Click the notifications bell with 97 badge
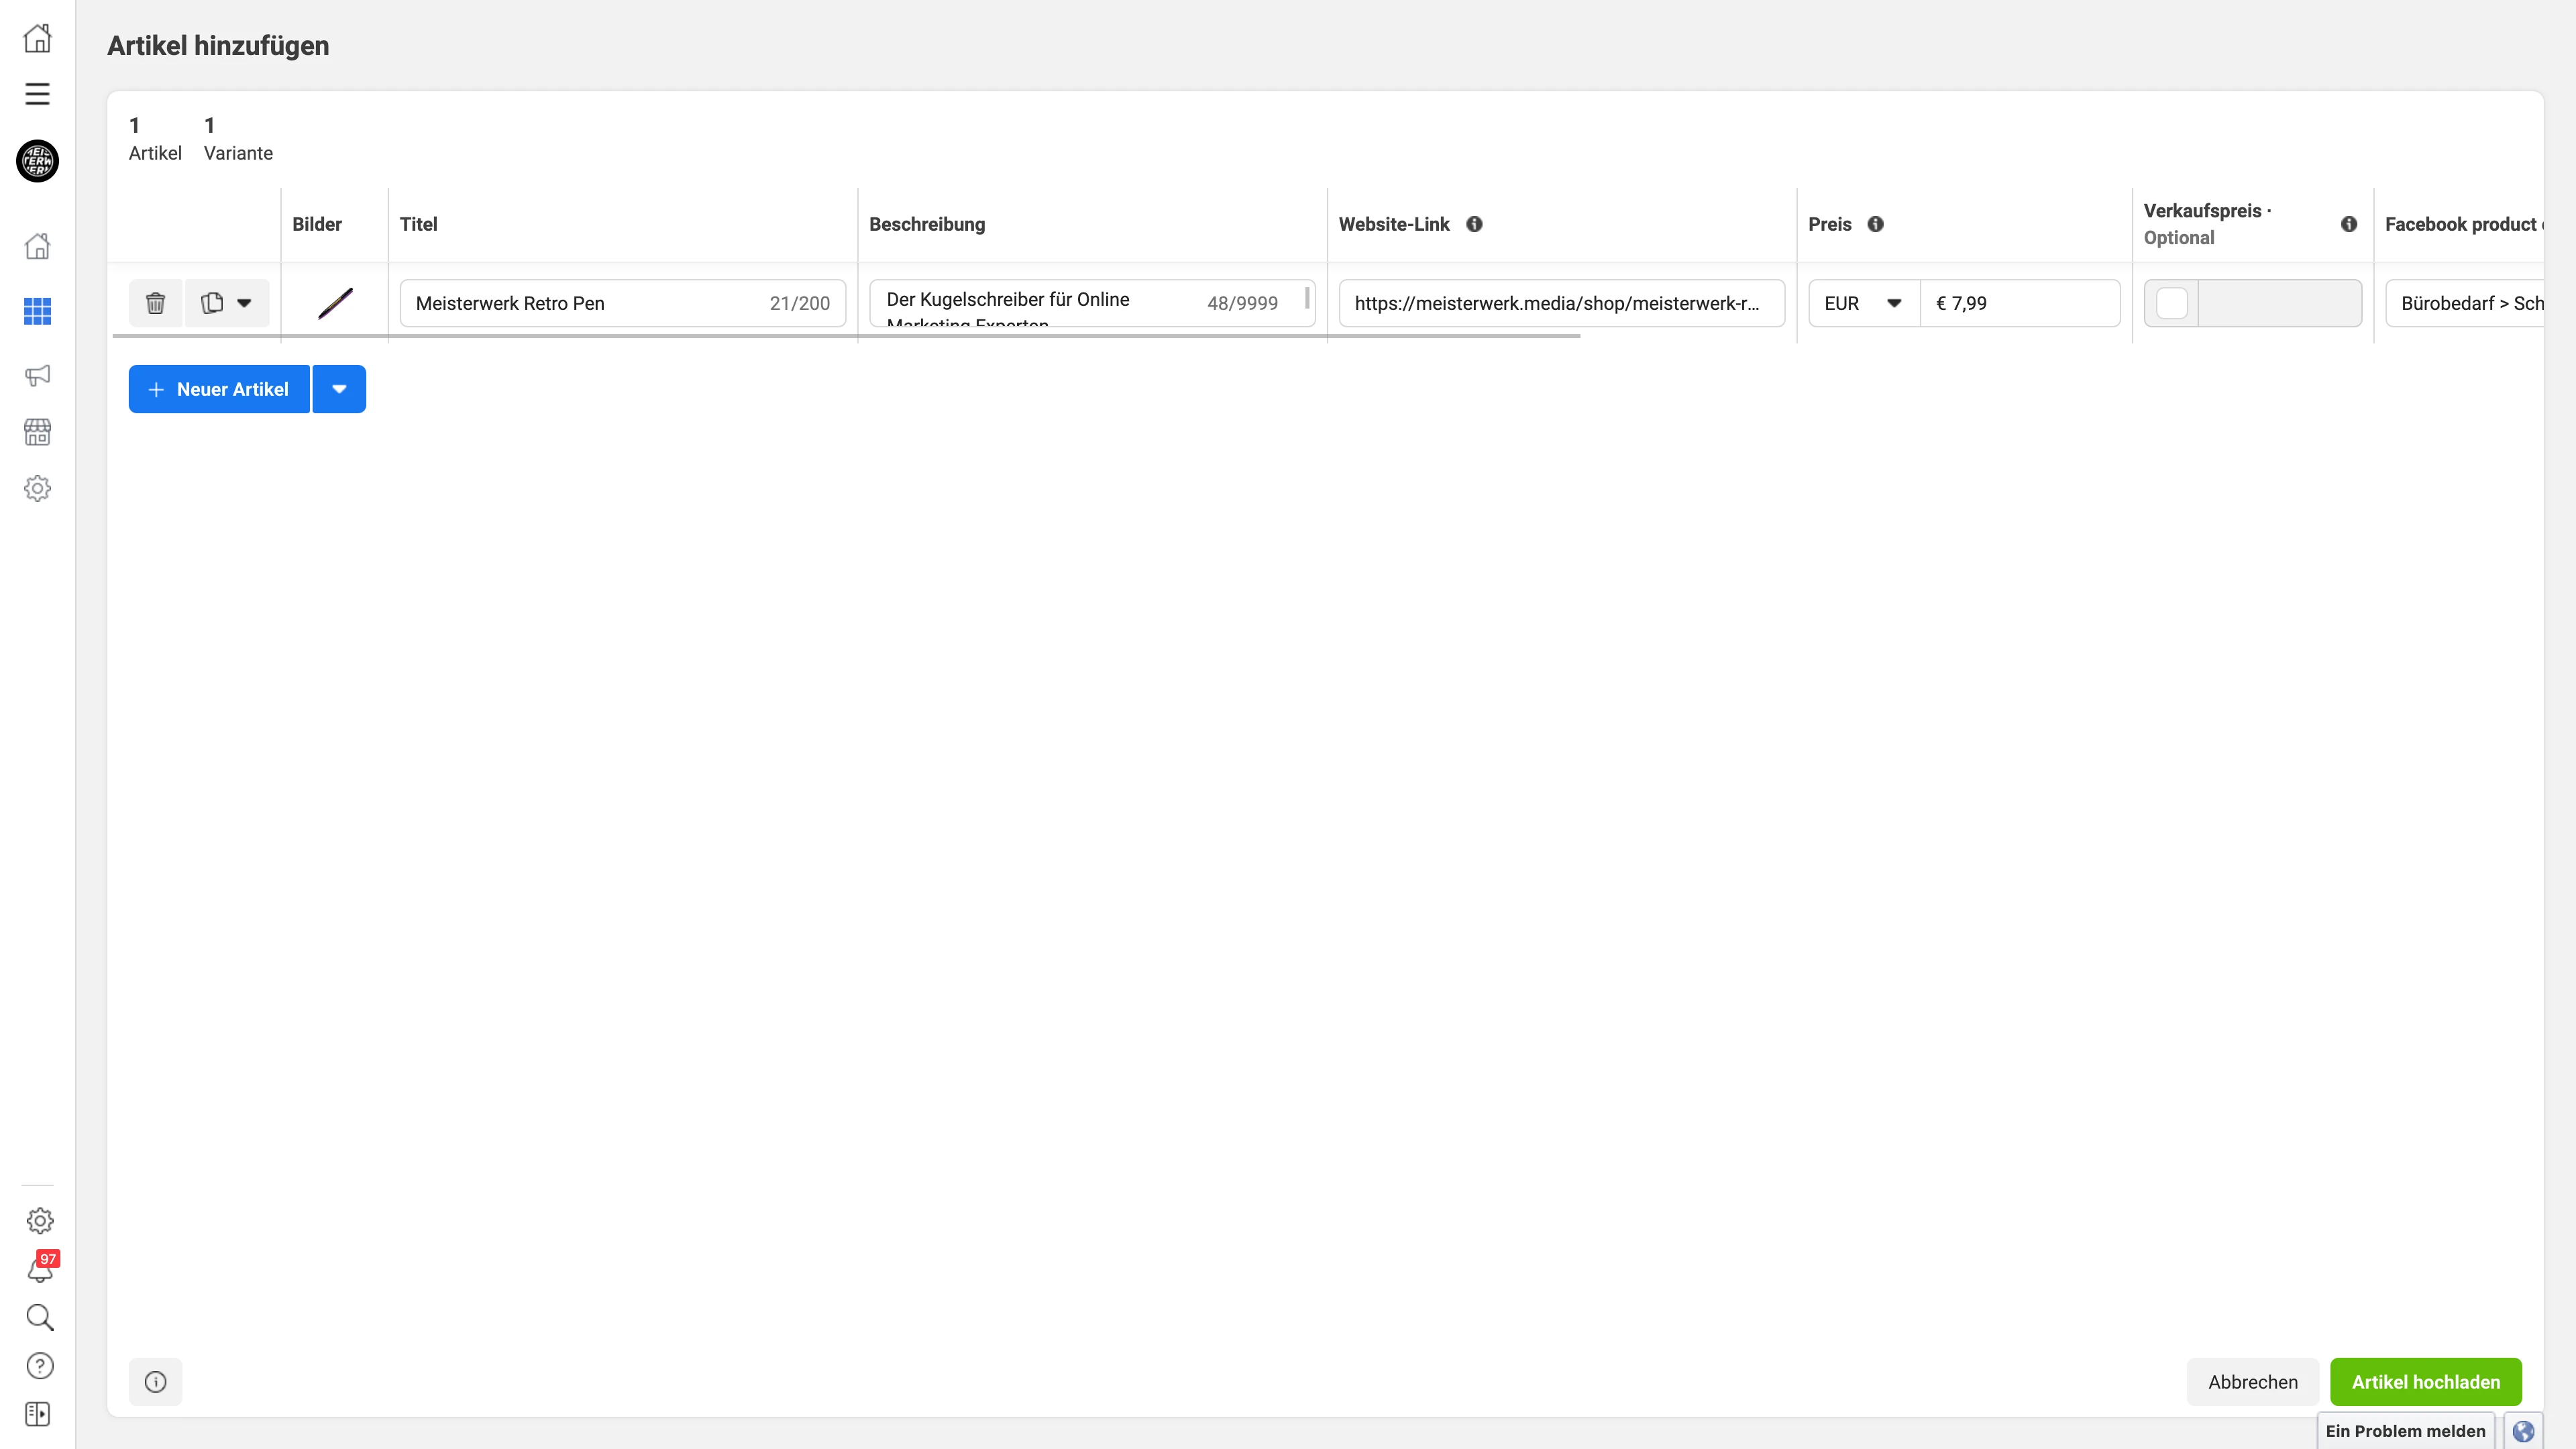The height and width of the screenshot is (1449, 2576). point(40,1270)
